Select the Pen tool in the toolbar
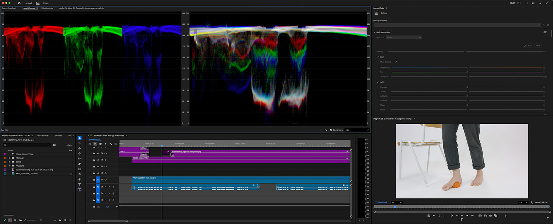The height and width of the screenshot is (224, 553). point(80,164)
